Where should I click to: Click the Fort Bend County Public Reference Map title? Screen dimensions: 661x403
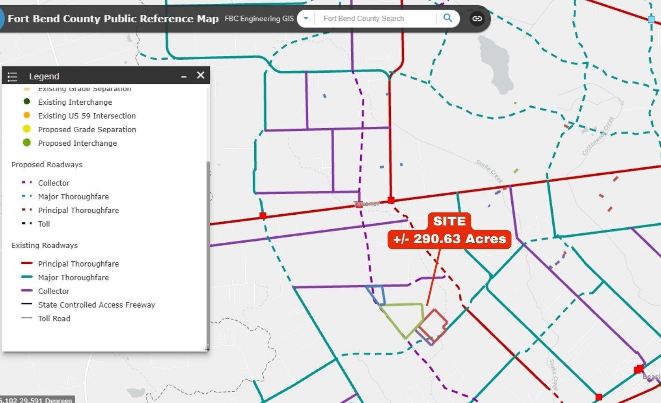click(113, 19)
